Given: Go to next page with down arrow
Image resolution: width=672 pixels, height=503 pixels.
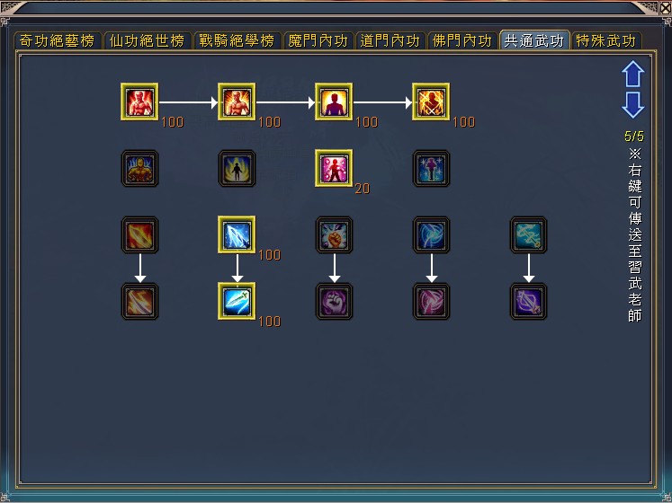Looking at the screenshot, I should (x=633, y=105).
